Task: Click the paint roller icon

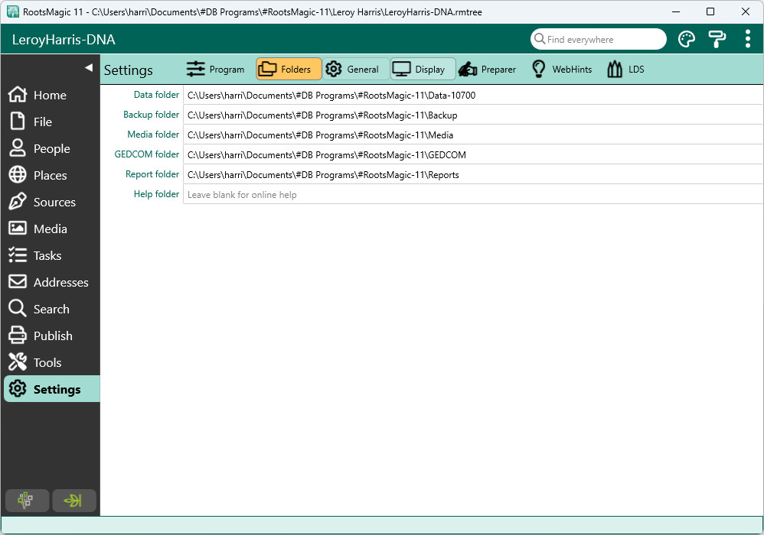Action: (717, 40)
